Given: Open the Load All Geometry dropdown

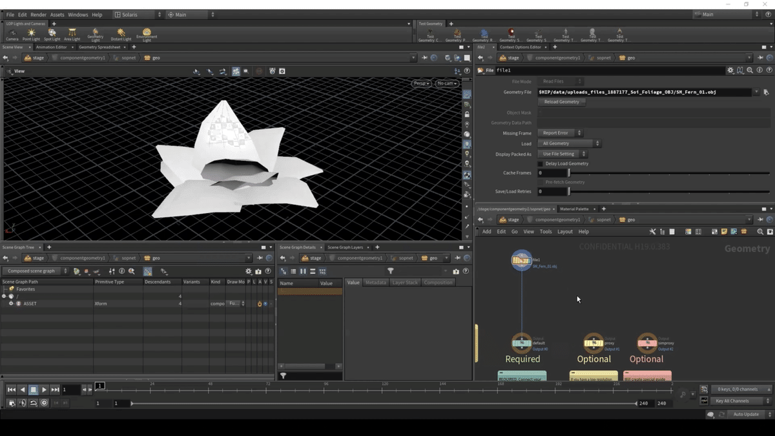Looking at the screenshot, I should tap(568, 143).
